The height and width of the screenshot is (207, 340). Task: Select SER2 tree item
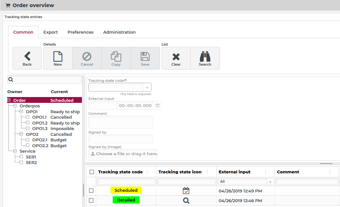click(31, 163)
